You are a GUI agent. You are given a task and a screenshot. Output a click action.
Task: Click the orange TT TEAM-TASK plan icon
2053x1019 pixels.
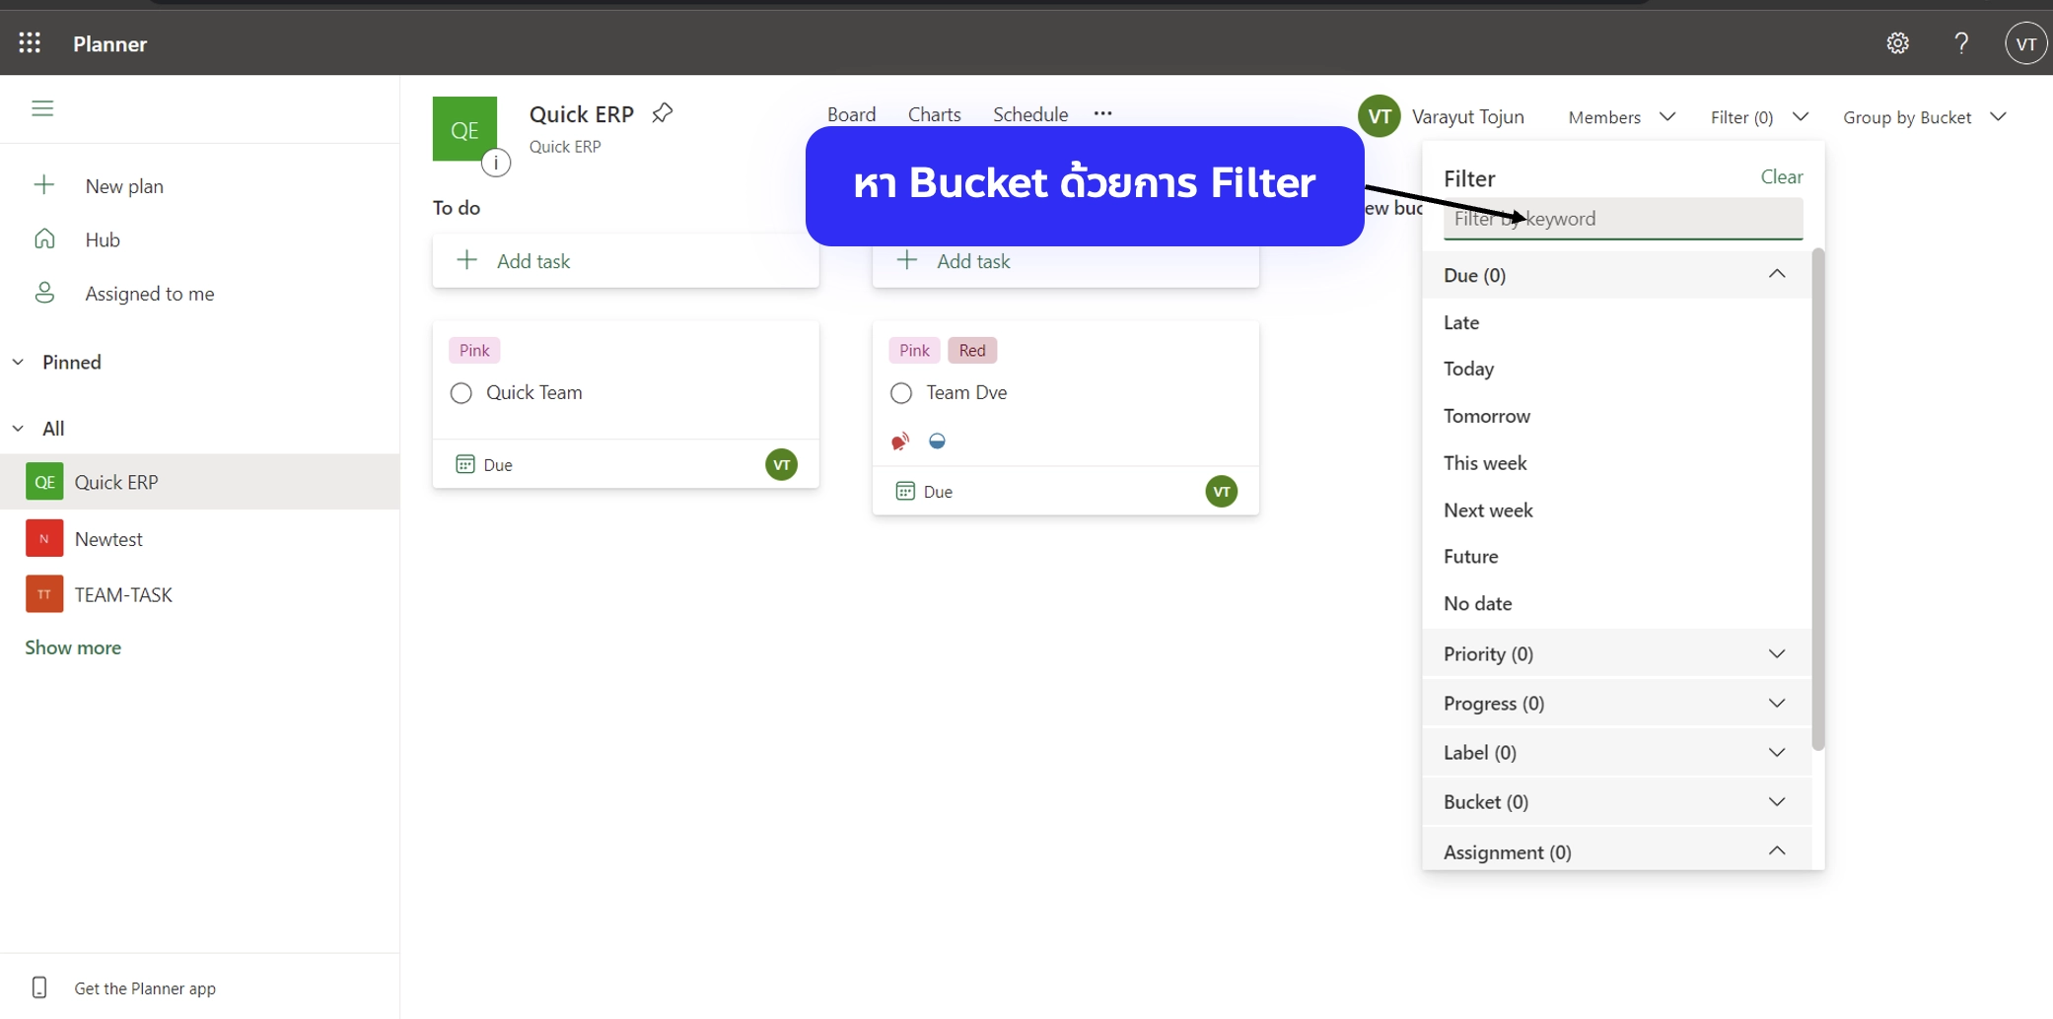44,594
